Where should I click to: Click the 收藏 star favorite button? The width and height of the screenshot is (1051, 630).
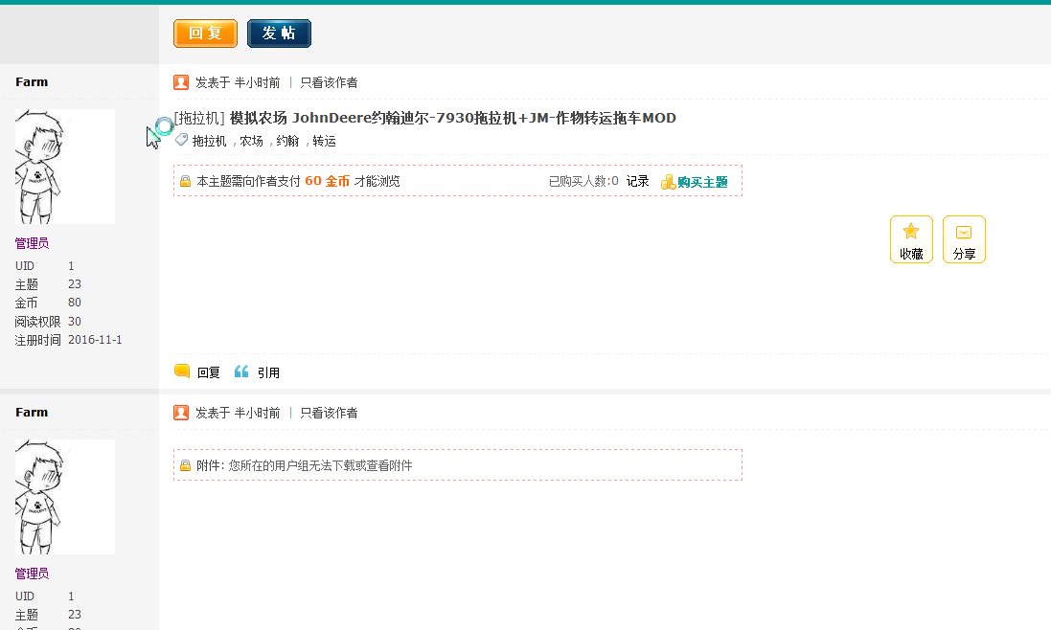(x=911, y=239)
